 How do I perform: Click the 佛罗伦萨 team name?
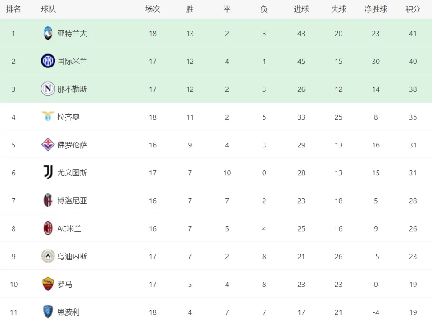click(x=72, y=145)
